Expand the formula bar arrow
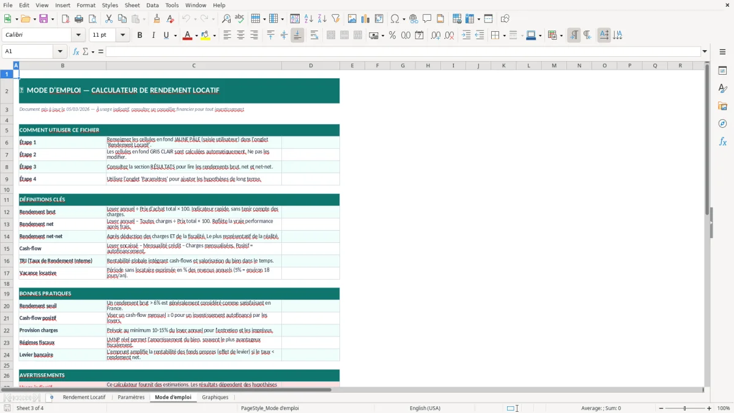Screen dimensions: 734x413 705,51
